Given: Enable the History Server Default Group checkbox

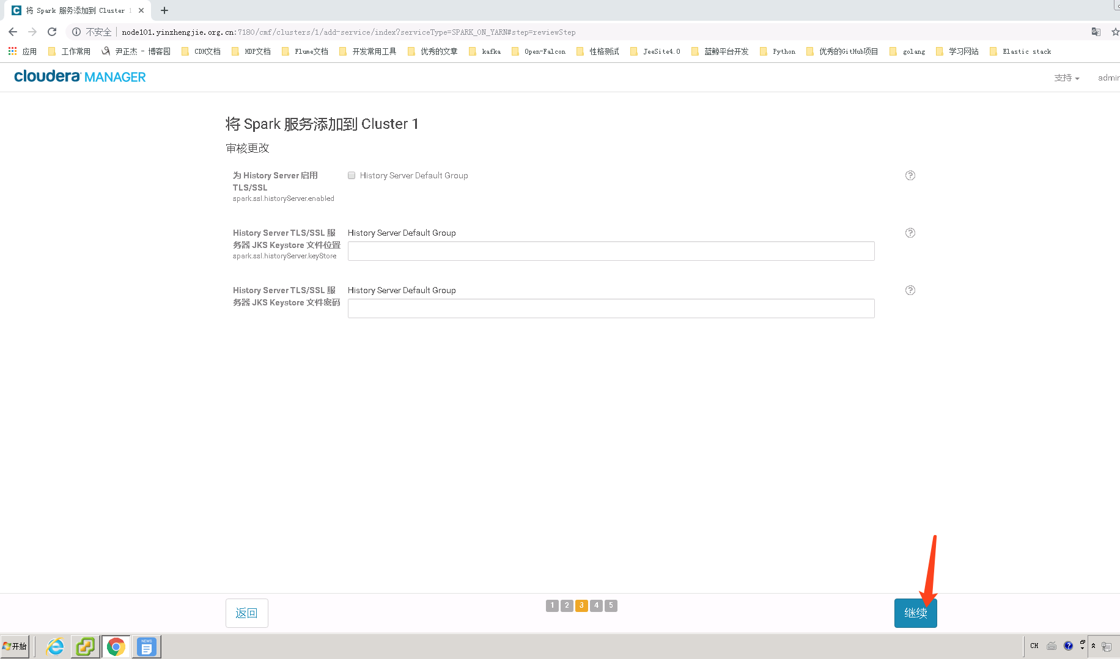Looking at the screenshot, I should 352,175.
